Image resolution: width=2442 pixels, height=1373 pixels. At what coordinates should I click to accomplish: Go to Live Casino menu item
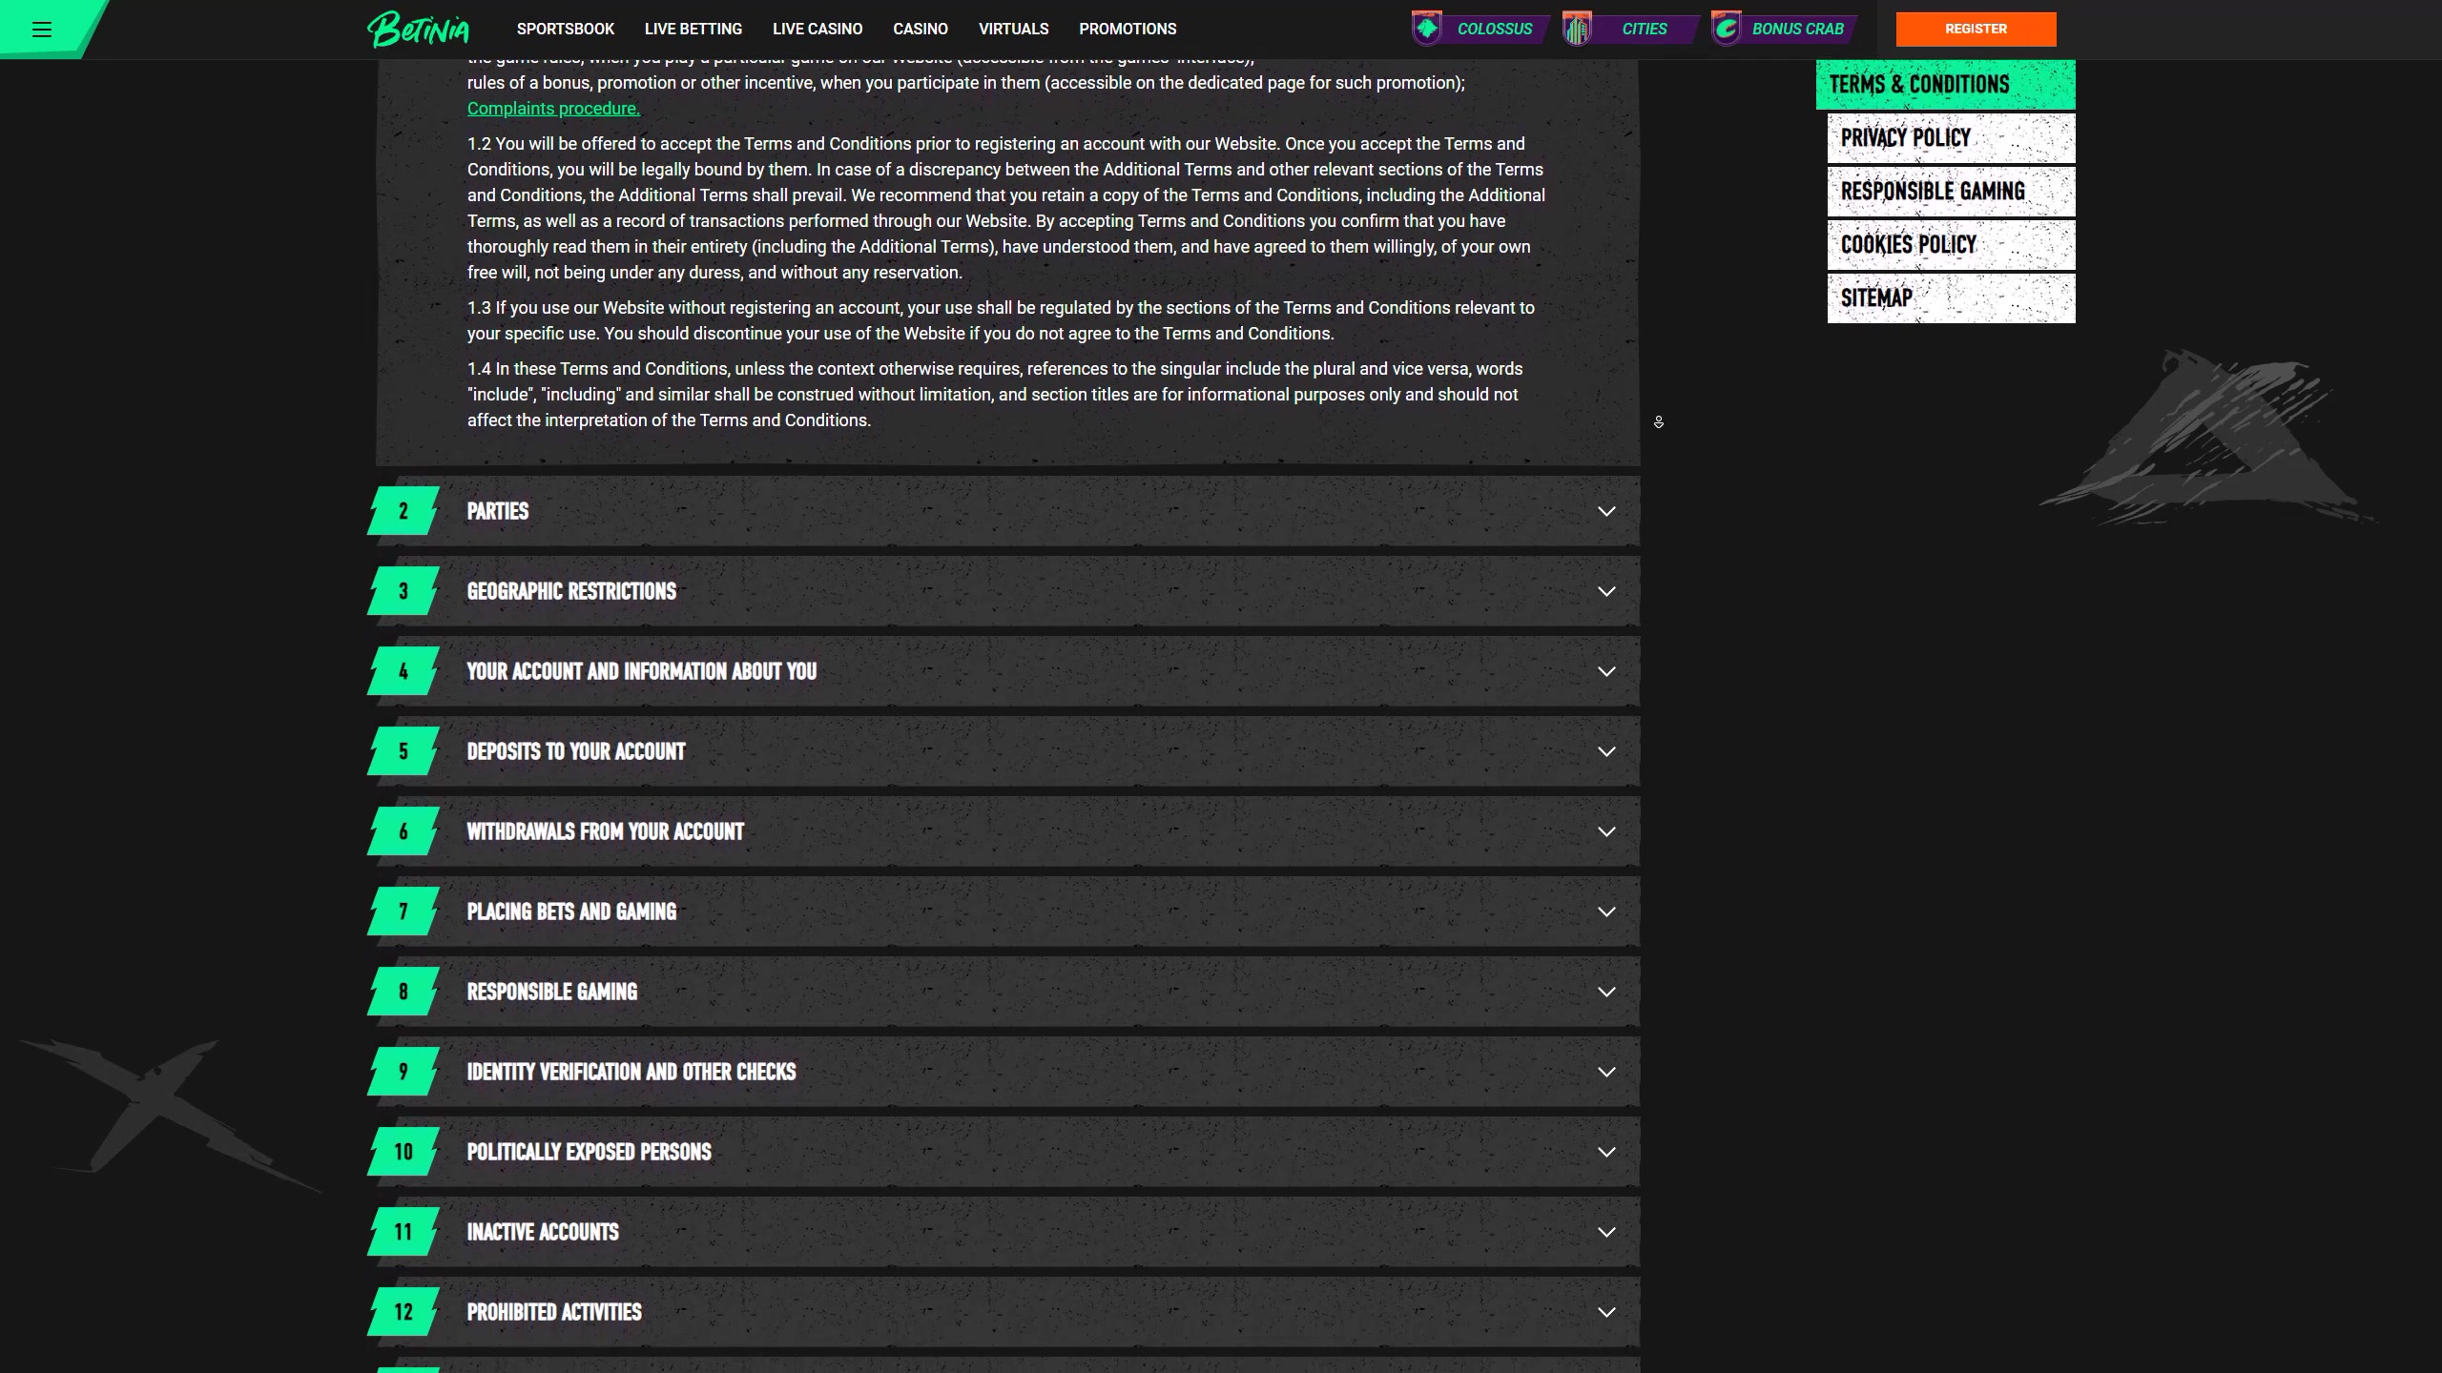[817, 29]
